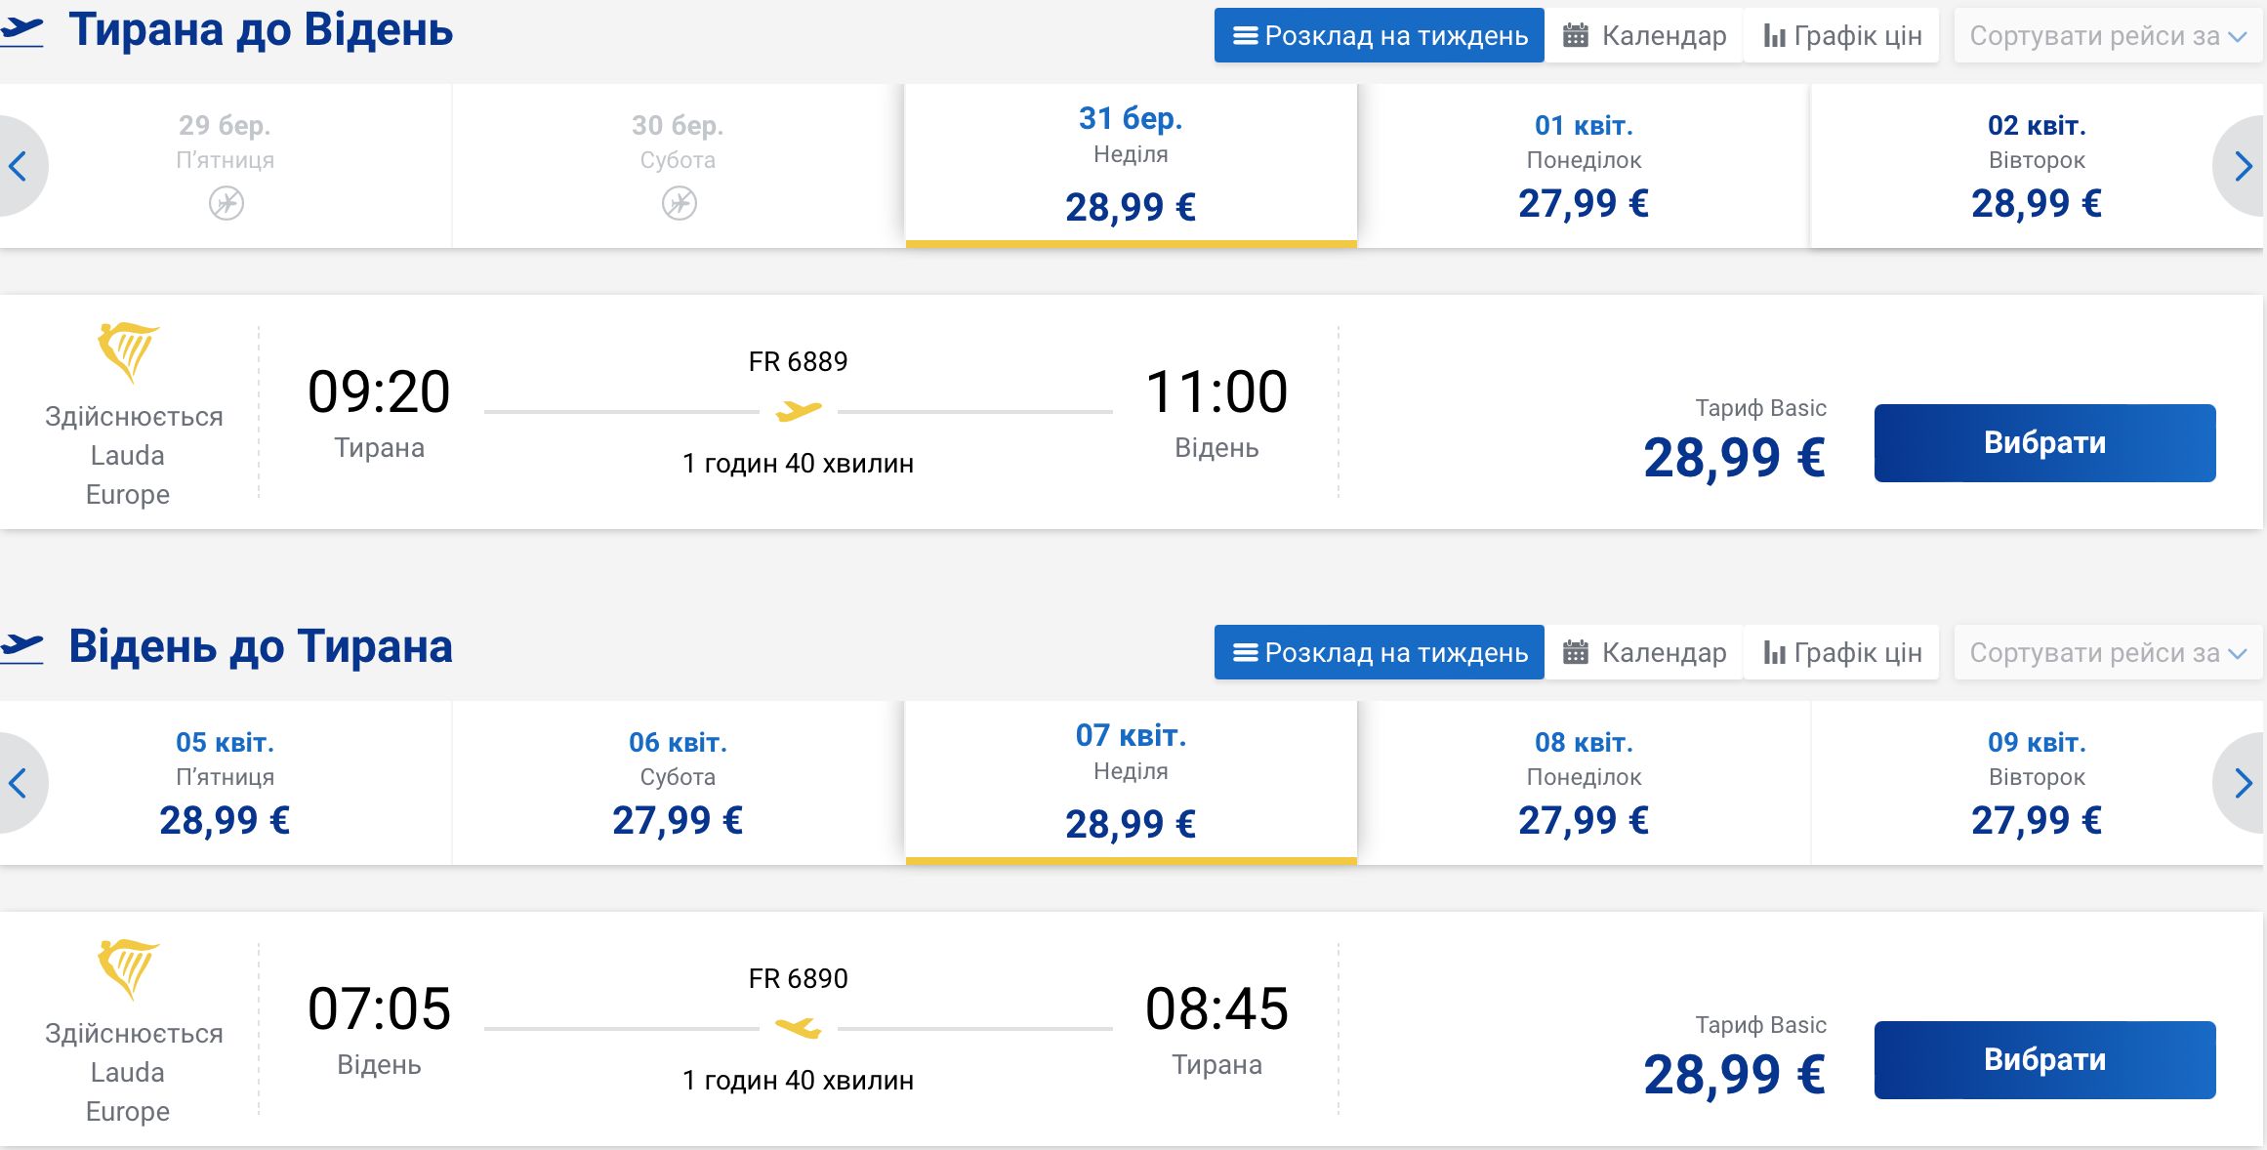Viewport: 2267px width, 1150px height.
Task: Choose flight FR 6890 with Вибрати button
Action: [2045, 1060]
